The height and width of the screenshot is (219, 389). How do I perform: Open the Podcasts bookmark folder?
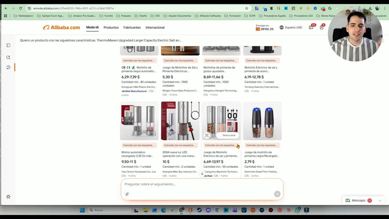coord(124,16)
